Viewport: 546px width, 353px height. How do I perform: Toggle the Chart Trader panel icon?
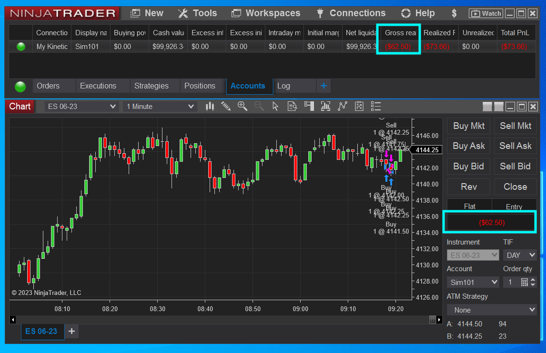(x=309, y=107)
